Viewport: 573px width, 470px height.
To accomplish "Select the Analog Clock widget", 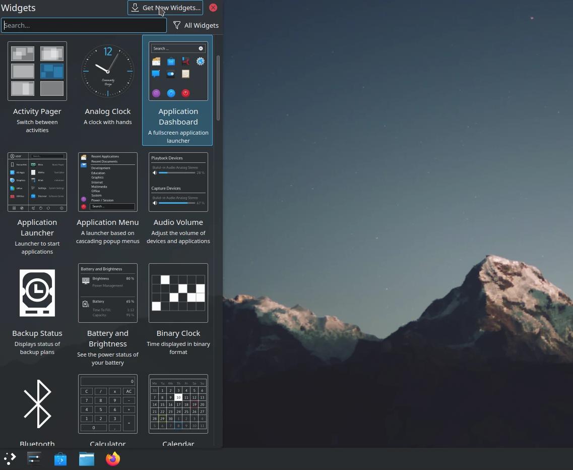I will 108,71.
